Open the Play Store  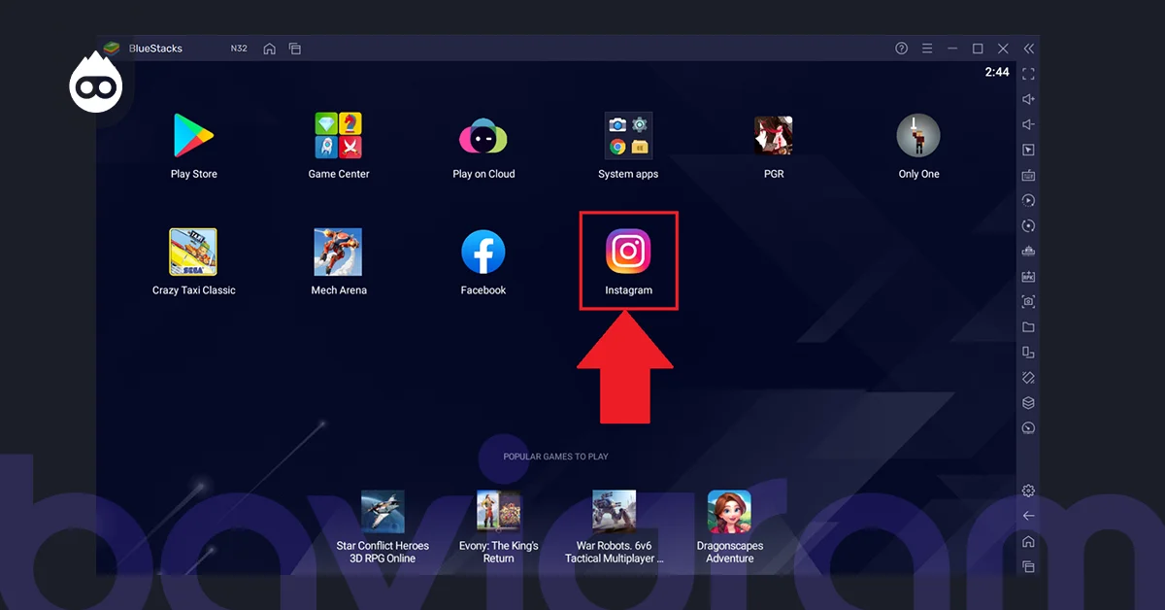pyautogui.click(x=193, y=135)
